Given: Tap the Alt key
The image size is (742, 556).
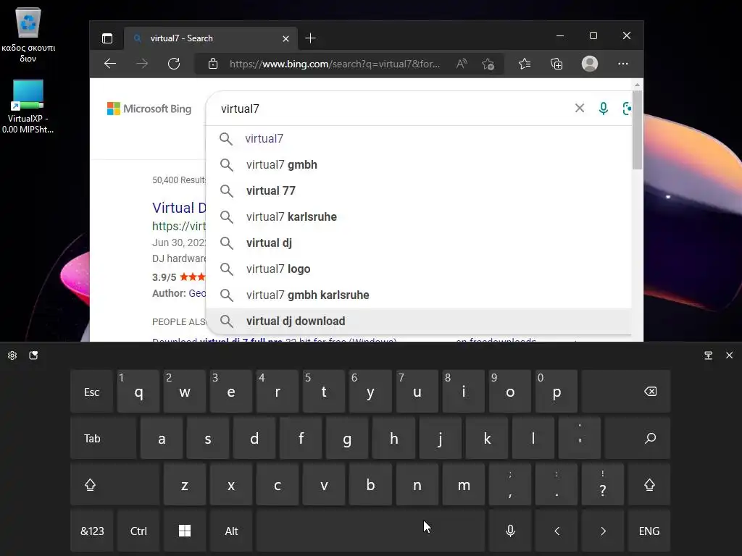Looking at the screenshot, I should click(231, 531).
